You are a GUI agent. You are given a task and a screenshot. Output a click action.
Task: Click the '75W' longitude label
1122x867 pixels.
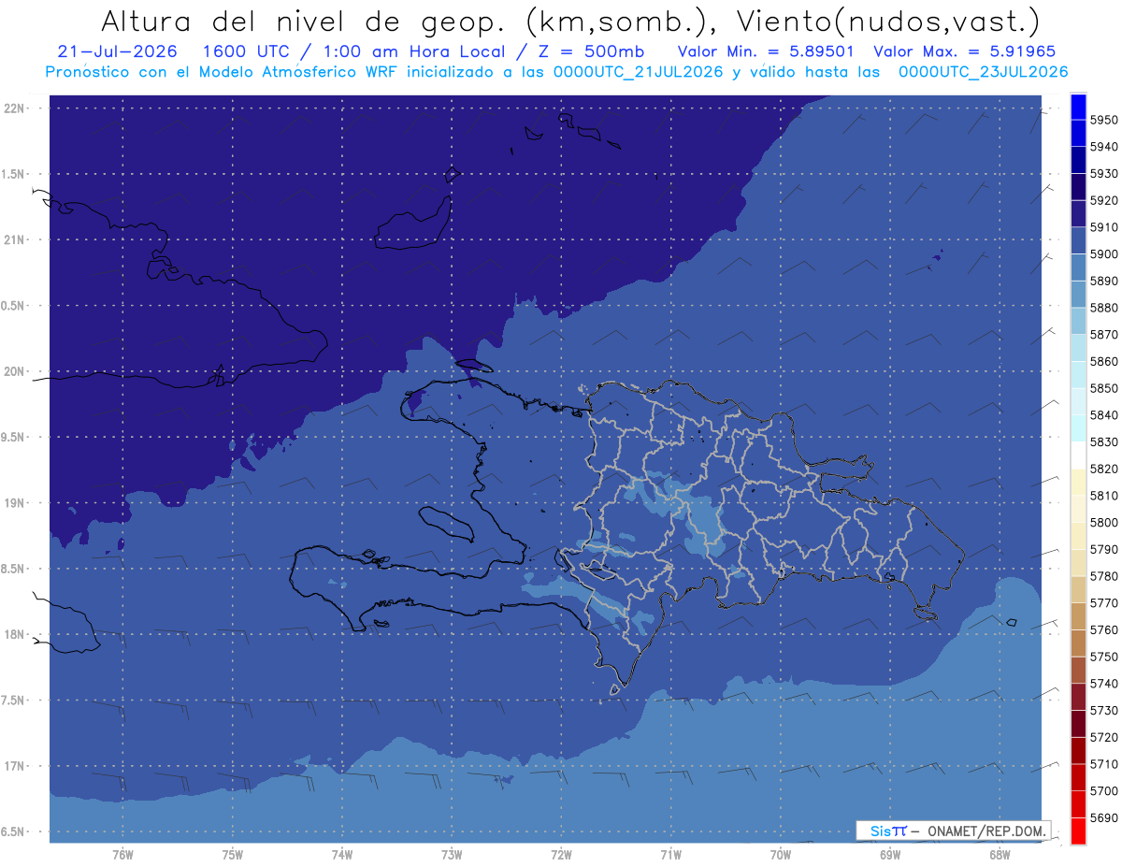coord(232,854)
